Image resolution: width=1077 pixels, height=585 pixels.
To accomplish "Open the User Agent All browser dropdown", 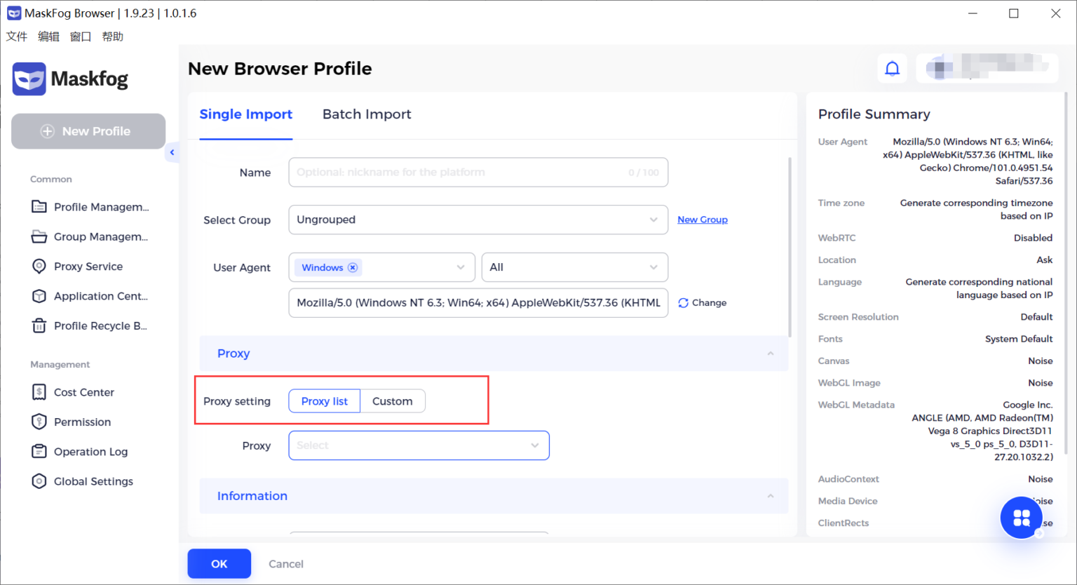I will [575, 267].
